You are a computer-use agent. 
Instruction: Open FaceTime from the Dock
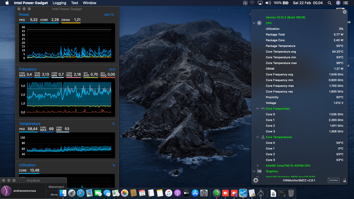coord(98,193)
